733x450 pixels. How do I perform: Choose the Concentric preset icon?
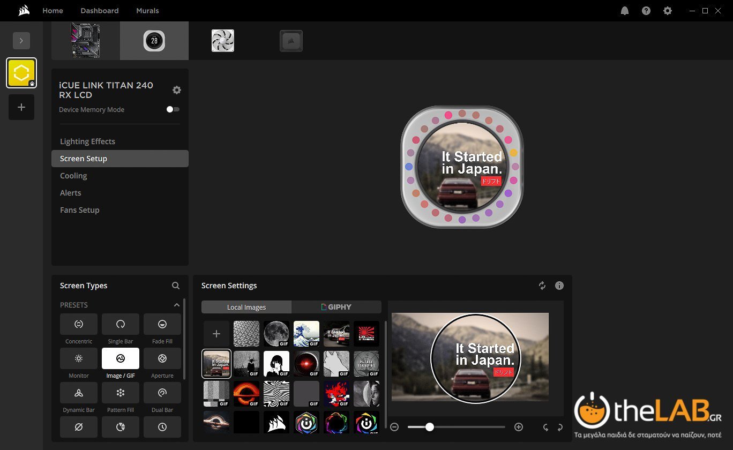point(79,324)
